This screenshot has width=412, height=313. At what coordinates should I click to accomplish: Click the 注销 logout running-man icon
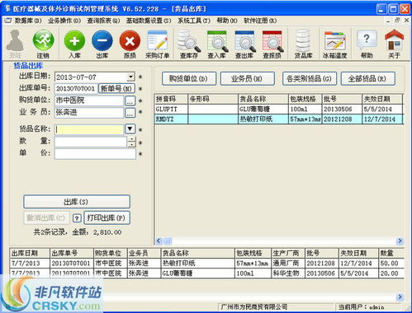43,44
